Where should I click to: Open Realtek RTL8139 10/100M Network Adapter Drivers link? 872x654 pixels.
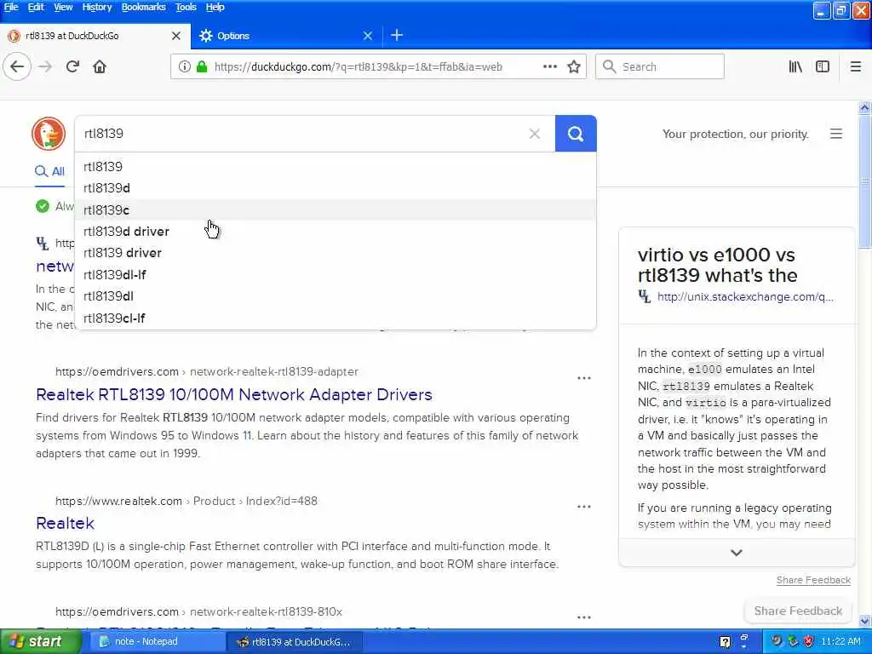point(234,394)
